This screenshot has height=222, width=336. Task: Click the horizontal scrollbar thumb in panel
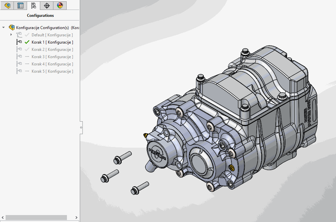(36, 217)
